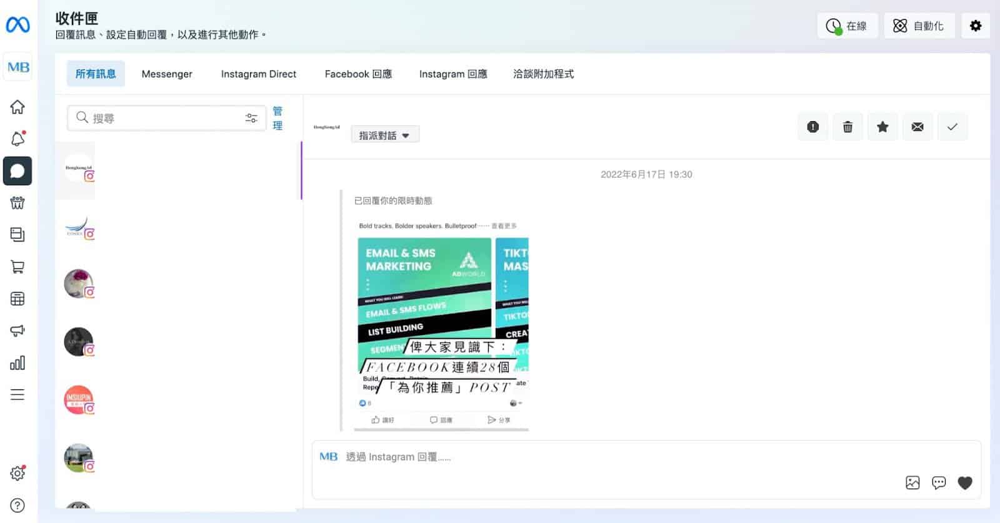Screen dimensions: 1000x523
Task: Open the Insights bar chart icon
Action: click(17, 363)
